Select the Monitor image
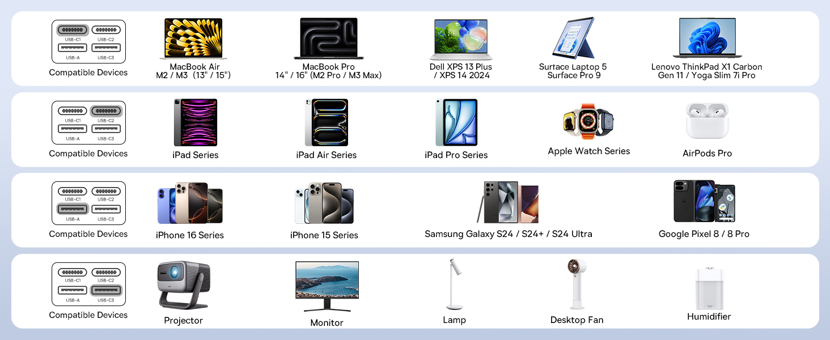830x340 pixels. (327, 286)
